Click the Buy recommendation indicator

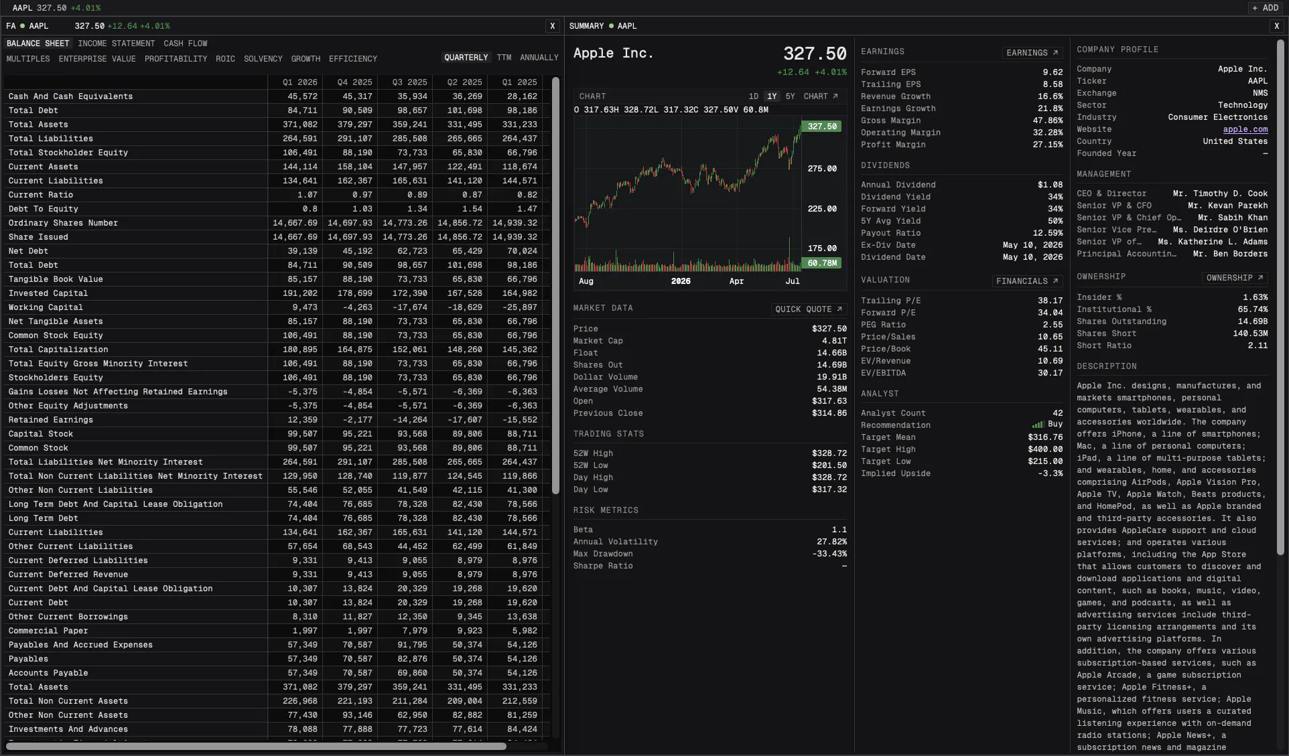coord(1048,425)
